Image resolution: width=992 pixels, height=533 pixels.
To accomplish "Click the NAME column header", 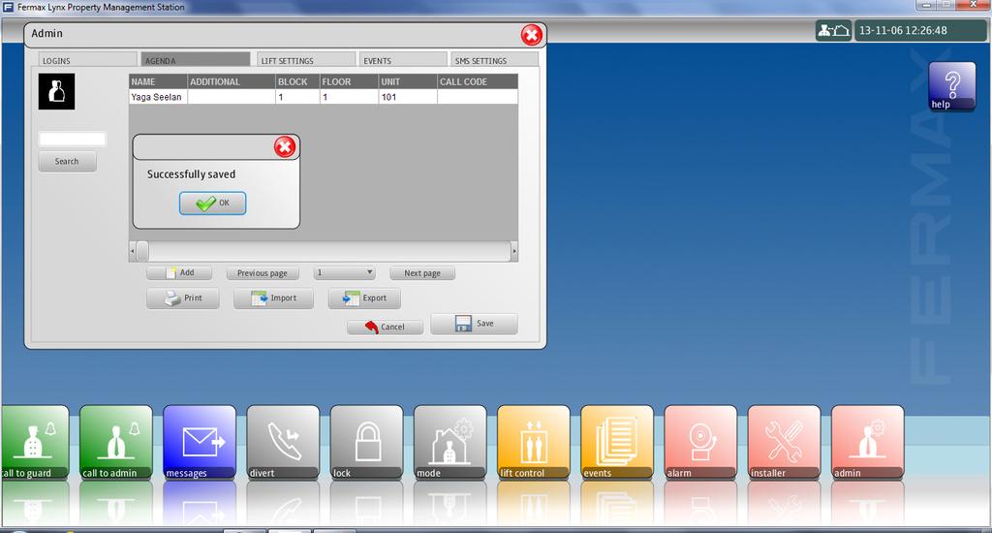I will [x=158, y=81].
